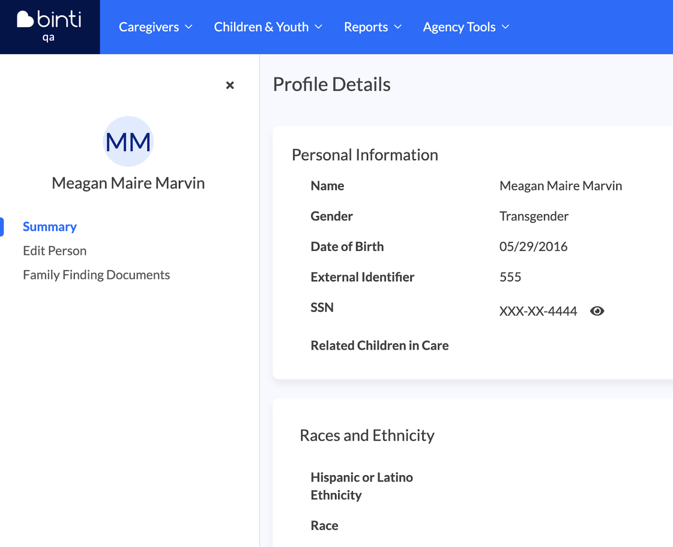The height and width of the screenshot is (547, 673).
Task: Click the chevron arrow beside Caregivers
Action: (x=189, y=27)
